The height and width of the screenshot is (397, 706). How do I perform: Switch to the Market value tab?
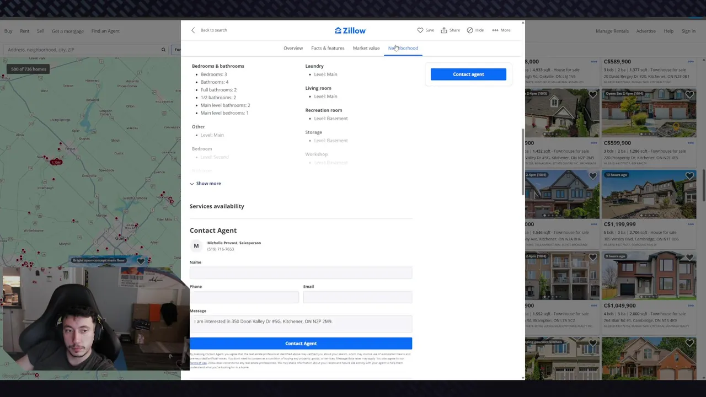(x=366, y=48)
